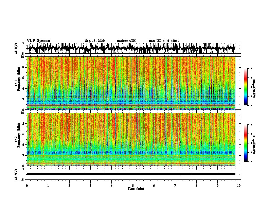This screenshot has height=208, width=269.
Task: Select the date text "Sep. 15, 2020"
Action: pyautogui.click(x=95, y=41)
